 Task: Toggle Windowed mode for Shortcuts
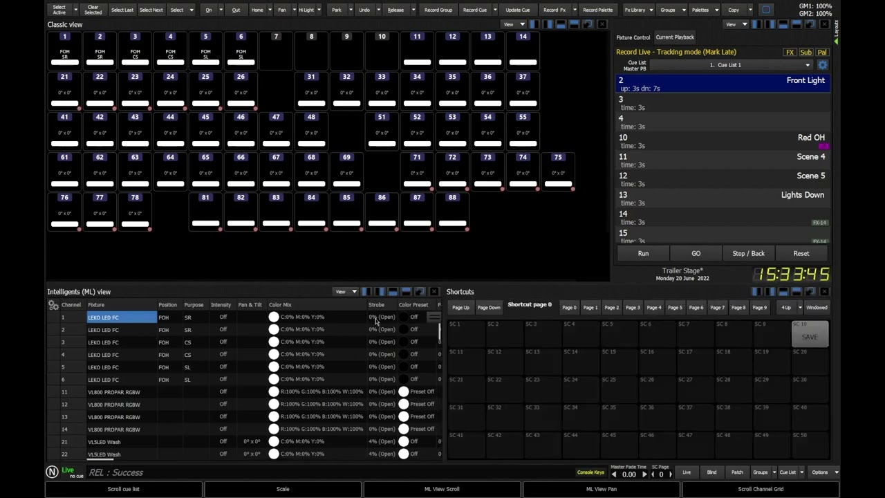(x=817, y=308)
